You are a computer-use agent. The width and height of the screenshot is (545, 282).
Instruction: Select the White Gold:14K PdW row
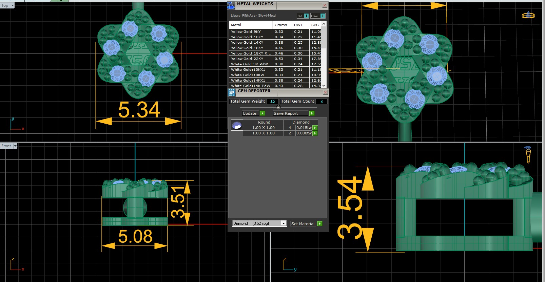point(275,86)
